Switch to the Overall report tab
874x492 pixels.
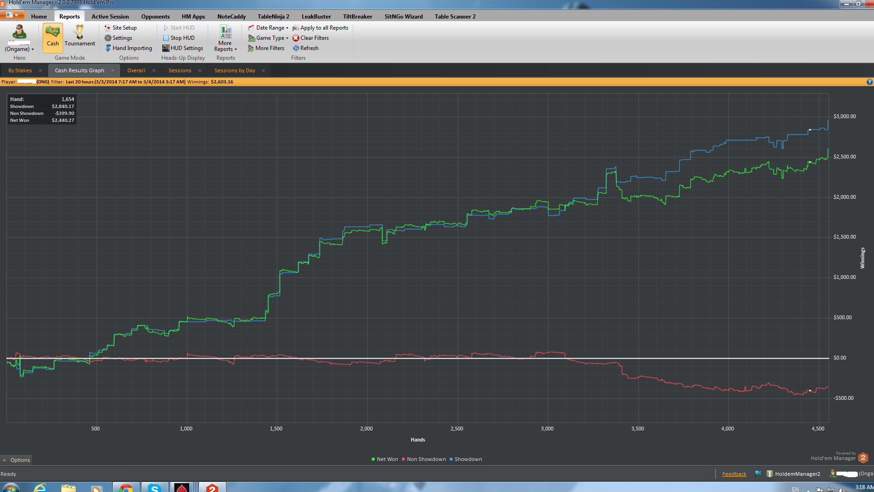pos(136,70)
